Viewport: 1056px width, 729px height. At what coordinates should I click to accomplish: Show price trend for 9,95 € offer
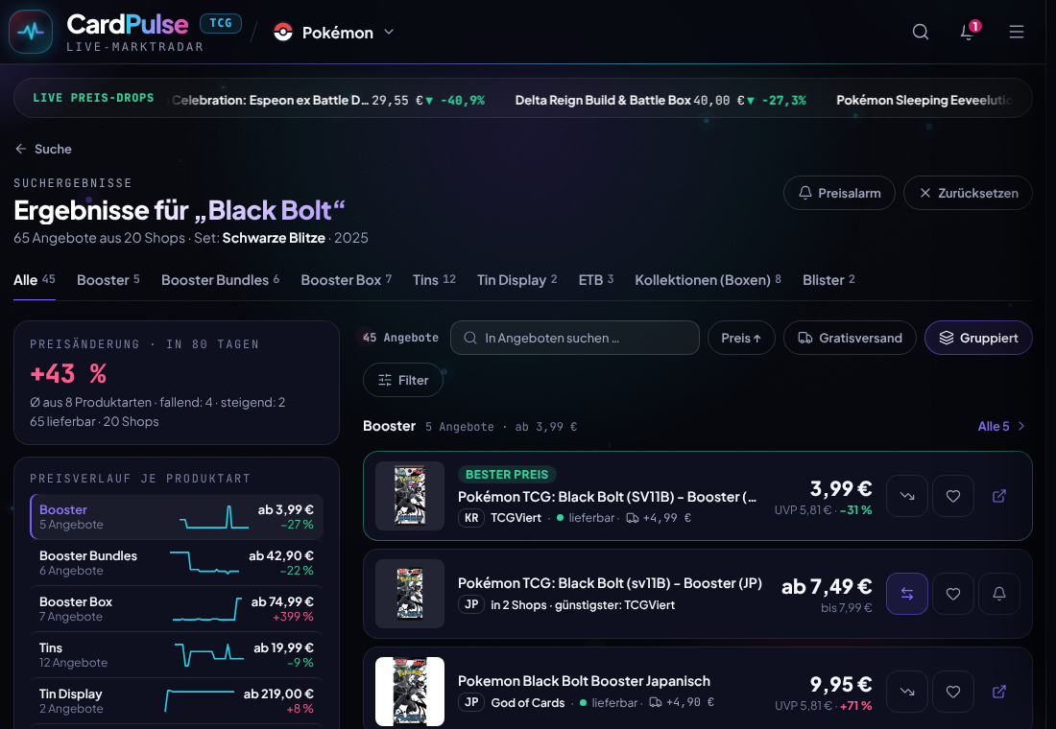[x=907, y=692]
